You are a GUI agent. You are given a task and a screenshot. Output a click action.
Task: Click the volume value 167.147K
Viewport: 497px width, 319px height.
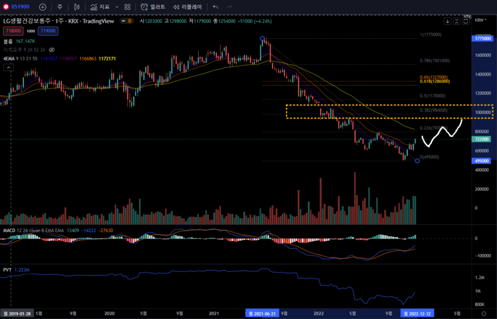pyautogui.click(x=25, y=41)
